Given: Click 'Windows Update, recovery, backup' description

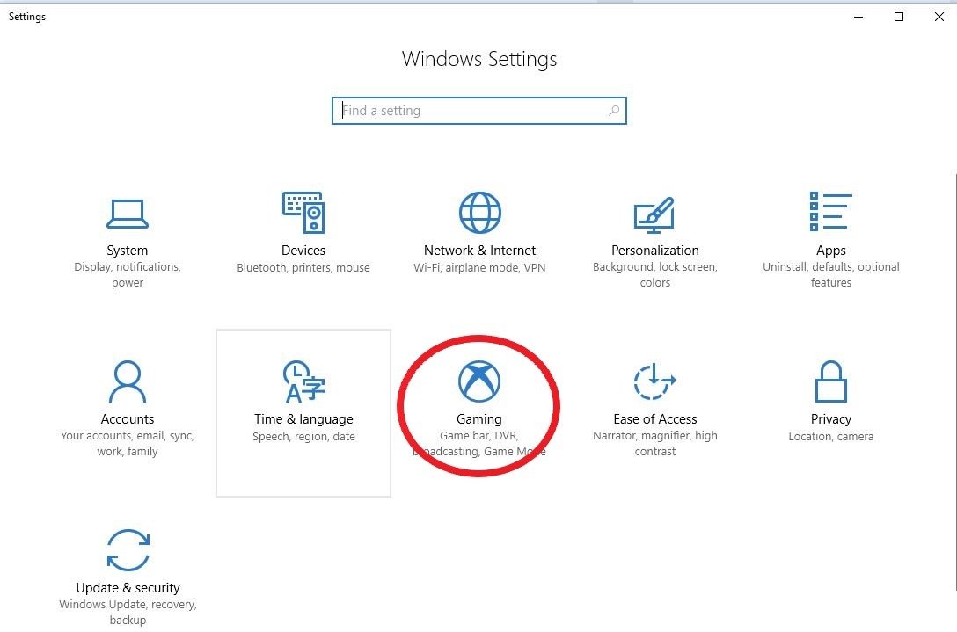Looking at the screenshot, I should (x=128, y=612).
